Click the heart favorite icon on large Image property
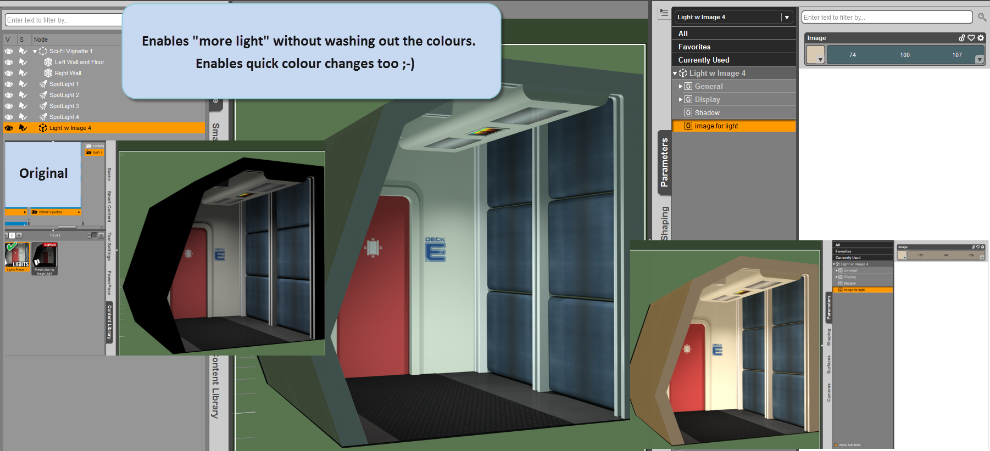Image resolution: width=990 pixels, height=451 pixels. pyautogui.click(x=971, y=38)
